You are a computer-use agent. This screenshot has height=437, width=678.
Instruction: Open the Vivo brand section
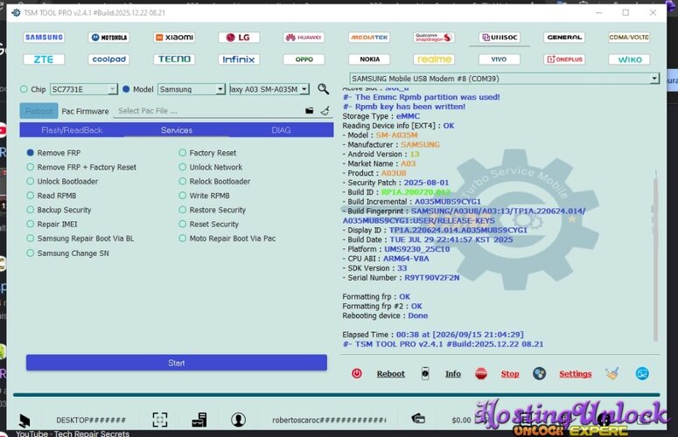(500, 59)
